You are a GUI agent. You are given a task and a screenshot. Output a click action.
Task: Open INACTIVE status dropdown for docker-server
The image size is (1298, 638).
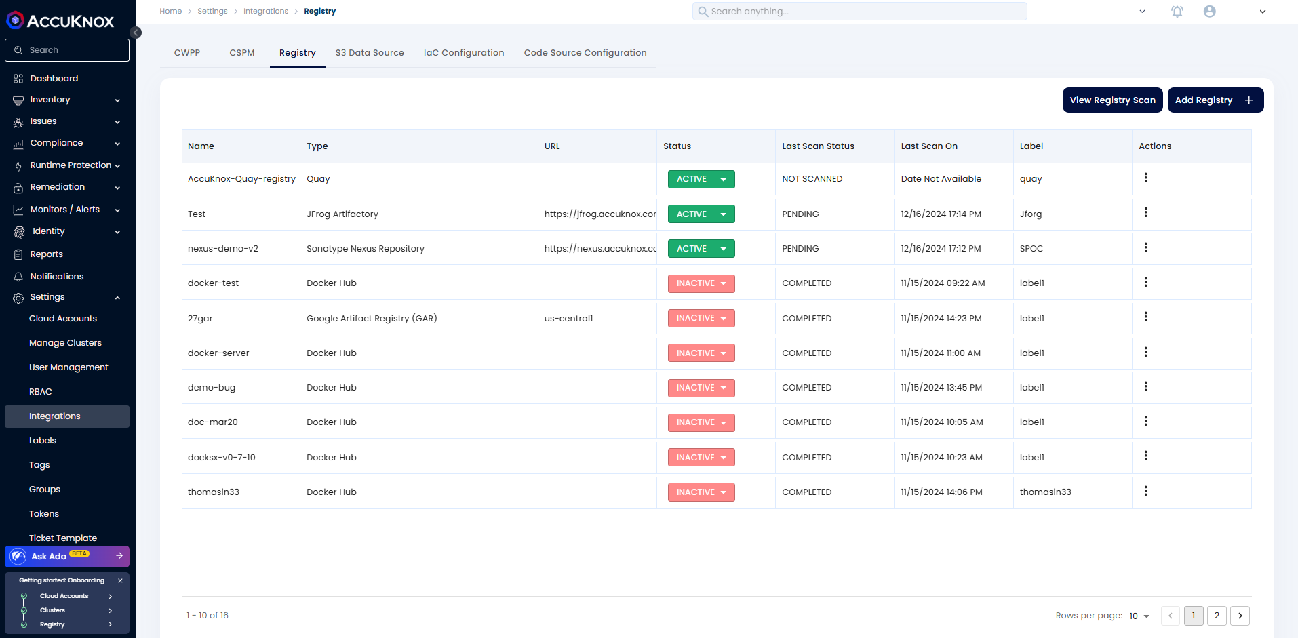[701, 353]
